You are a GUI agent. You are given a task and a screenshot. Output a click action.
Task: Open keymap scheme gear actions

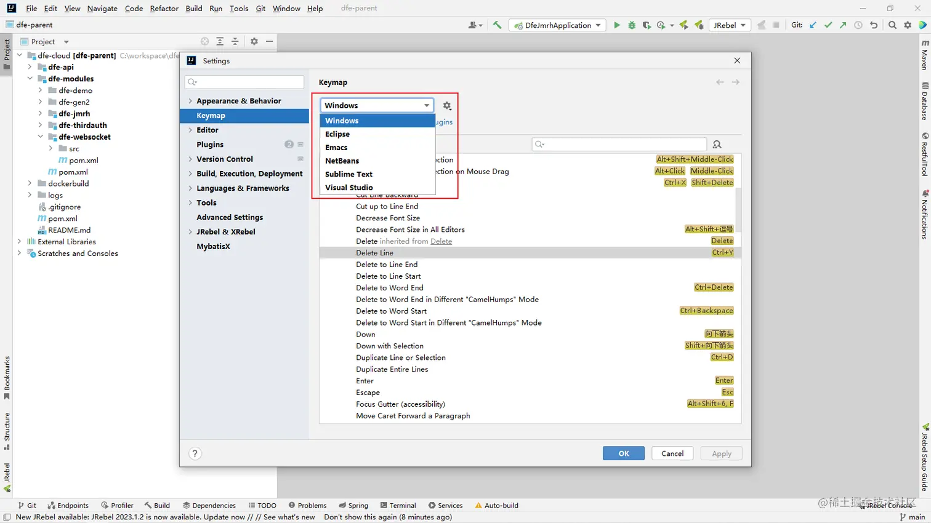447,106
